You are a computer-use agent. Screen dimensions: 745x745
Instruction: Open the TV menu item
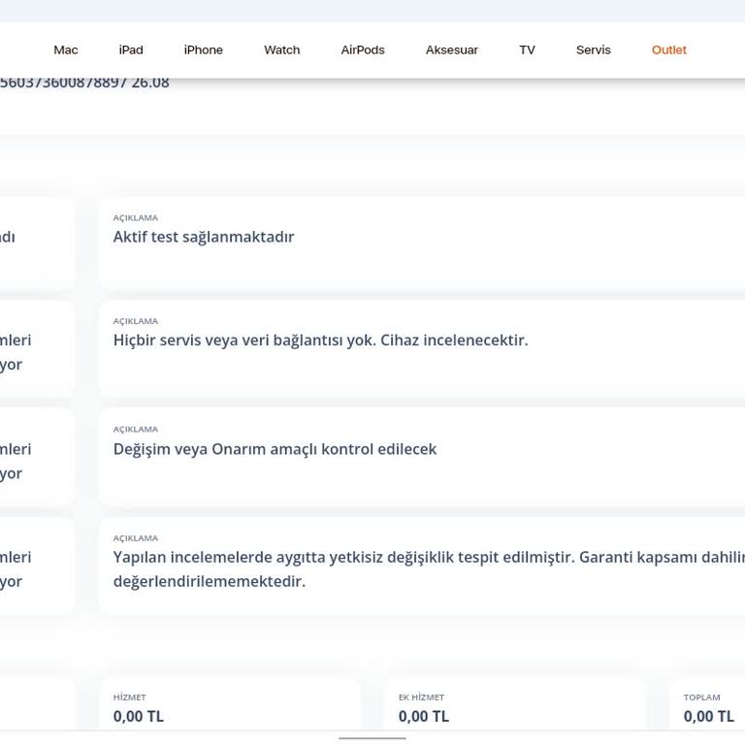coord(527,50)
